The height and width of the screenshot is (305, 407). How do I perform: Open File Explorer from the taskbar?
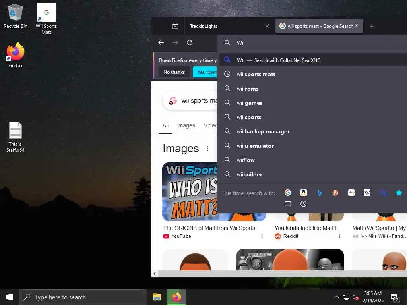[157, 297]
